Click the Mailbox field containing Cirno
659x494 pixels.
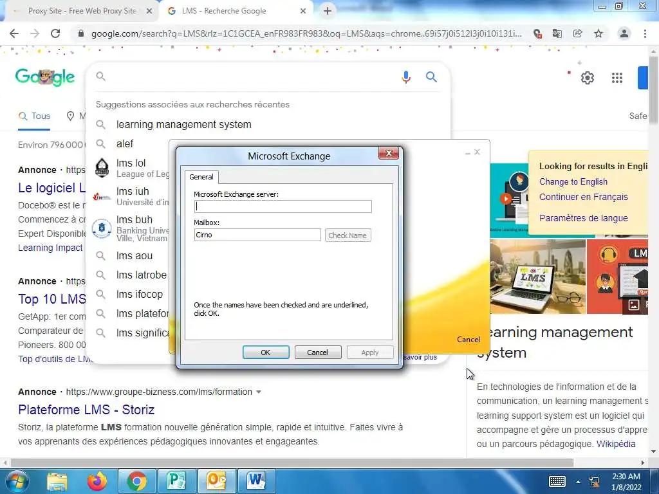(x=257, y=235)
